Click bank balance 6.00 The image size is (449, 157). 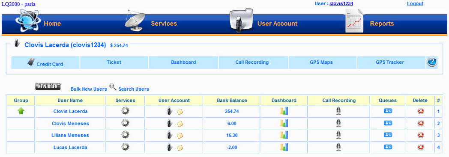pos(232,124)
